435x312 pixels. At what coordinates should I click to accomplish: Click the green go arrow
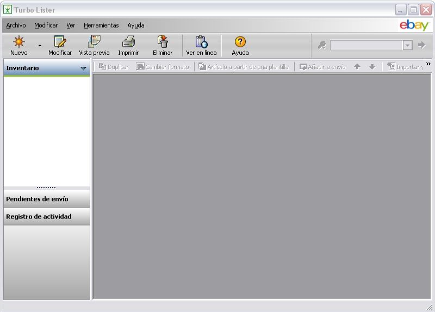[x=422, y=45]
